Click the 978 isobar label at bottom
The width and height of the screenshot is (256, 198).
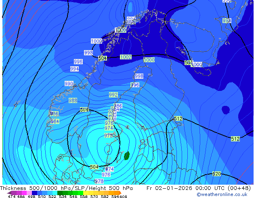coord(99,181)
